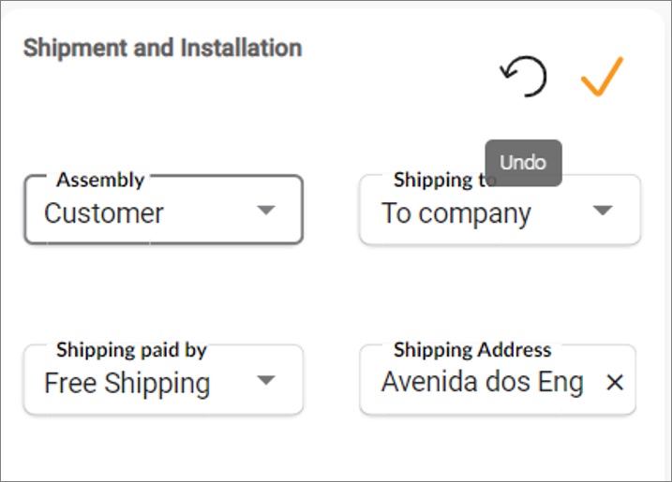This screenshot has width=672, height=482.
Task: Focus the Avenida dos Eng address text
Action: click(483, 382)
